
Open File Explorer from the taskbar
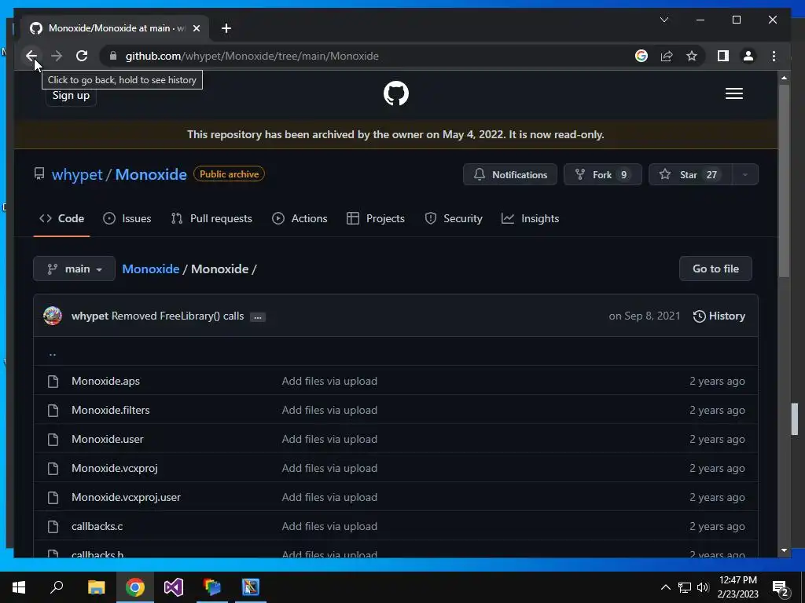[96, 587]
